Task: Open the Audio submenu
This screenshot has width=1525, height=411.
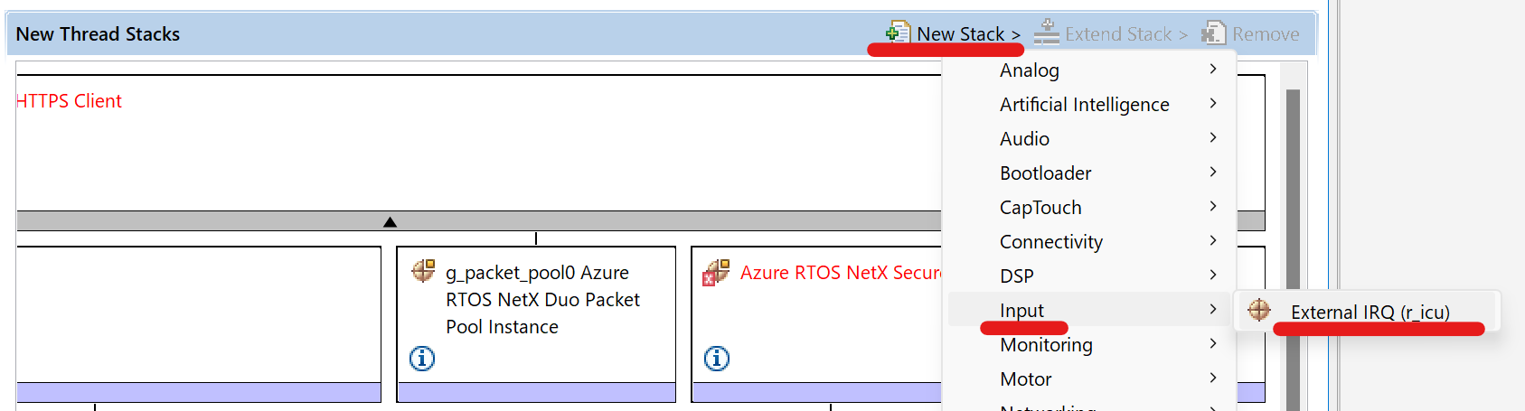Action: click(x=1089, y=138)
